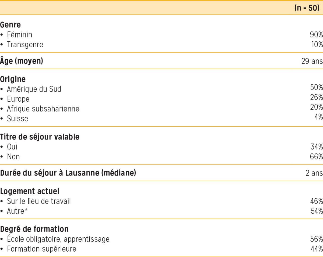Click the "Non" row label
Viewport: 323px width, 257px height.
13,156
